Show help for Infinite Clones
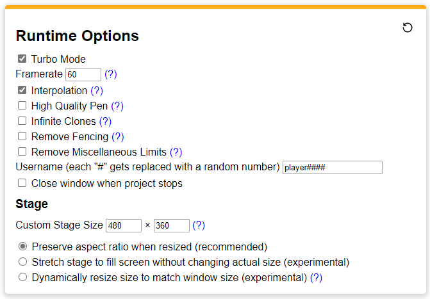Screen dimensions: 430x299 105,121
